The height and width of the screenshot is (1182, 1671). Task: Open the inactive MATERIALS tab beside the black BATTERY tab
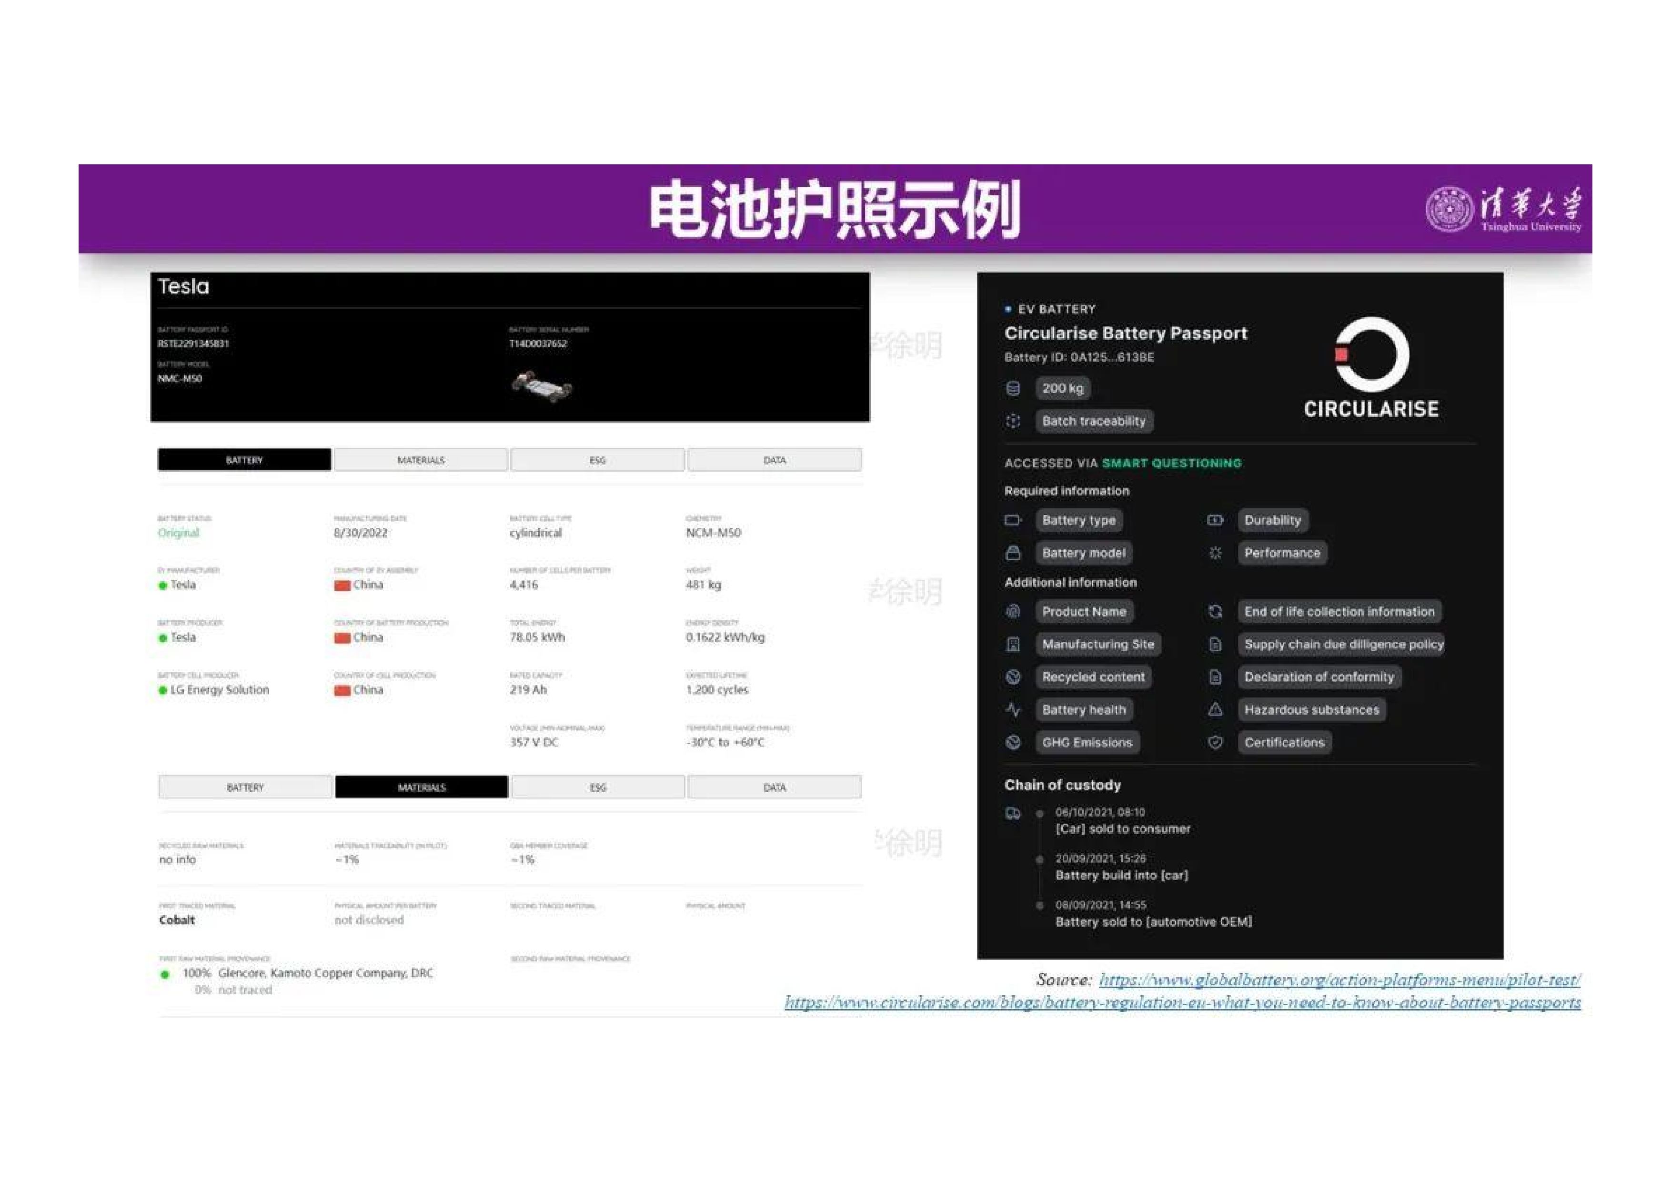pyautogui.click(x=421, y=460)
